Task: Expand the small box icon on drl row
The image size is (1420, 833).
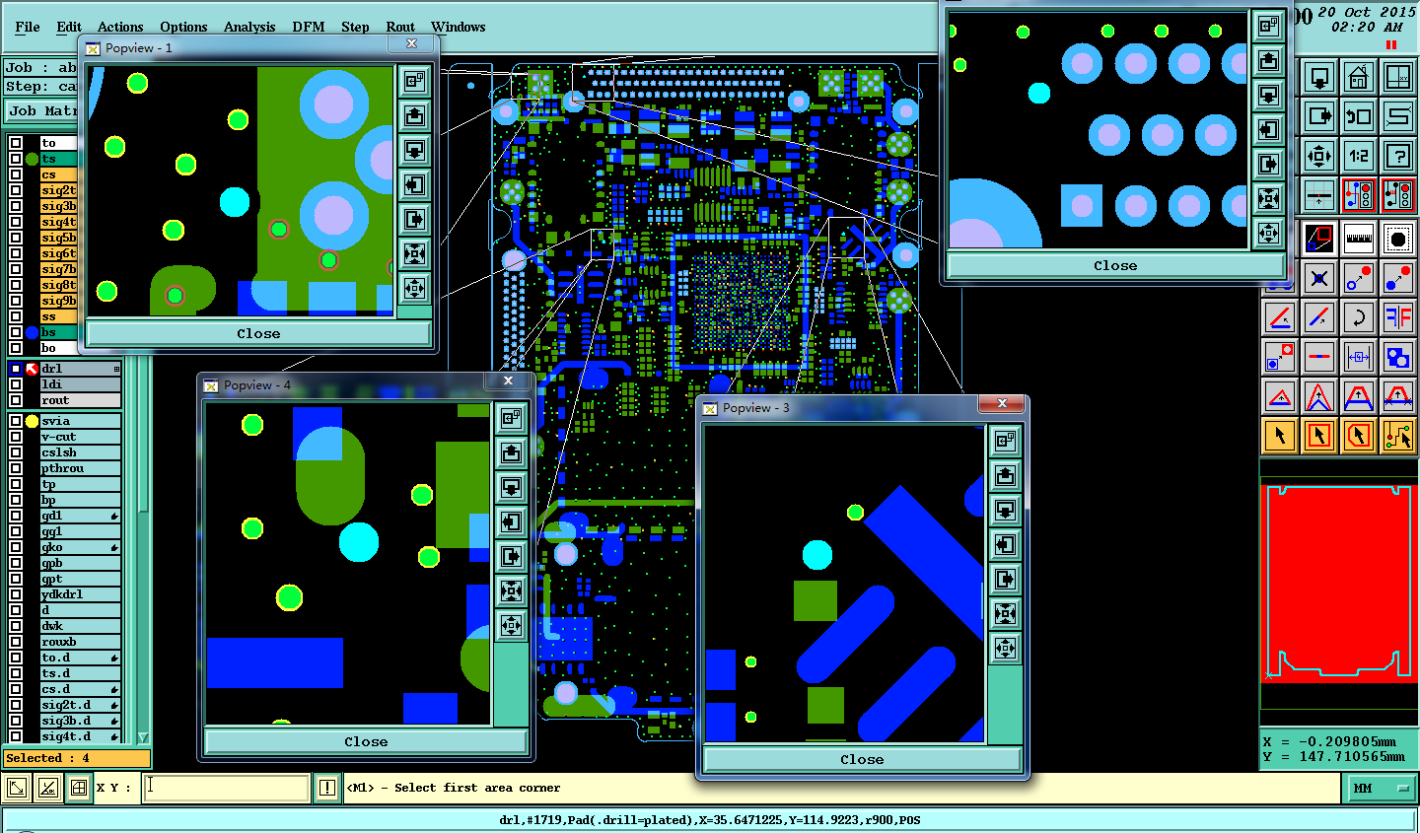Action: pos(116,369)
